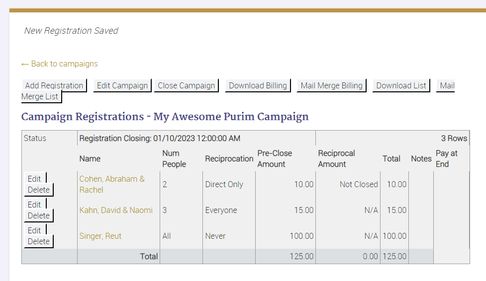Viewport: 486px width, 281px height.
Task: Click the Download Billing button
Action: 258,85
